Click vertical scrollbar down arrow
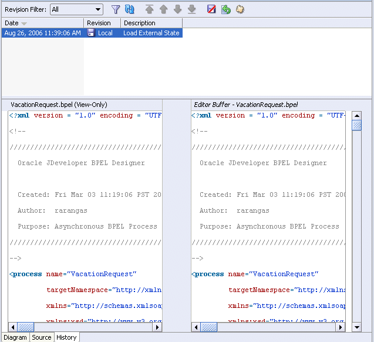The image size is (374, 342). 357,327
